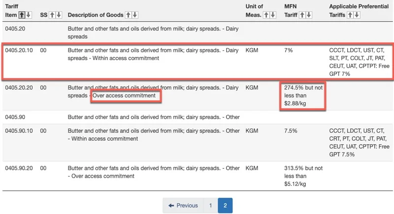Sort Unit of Meas. column descending

tap(273, 15)
